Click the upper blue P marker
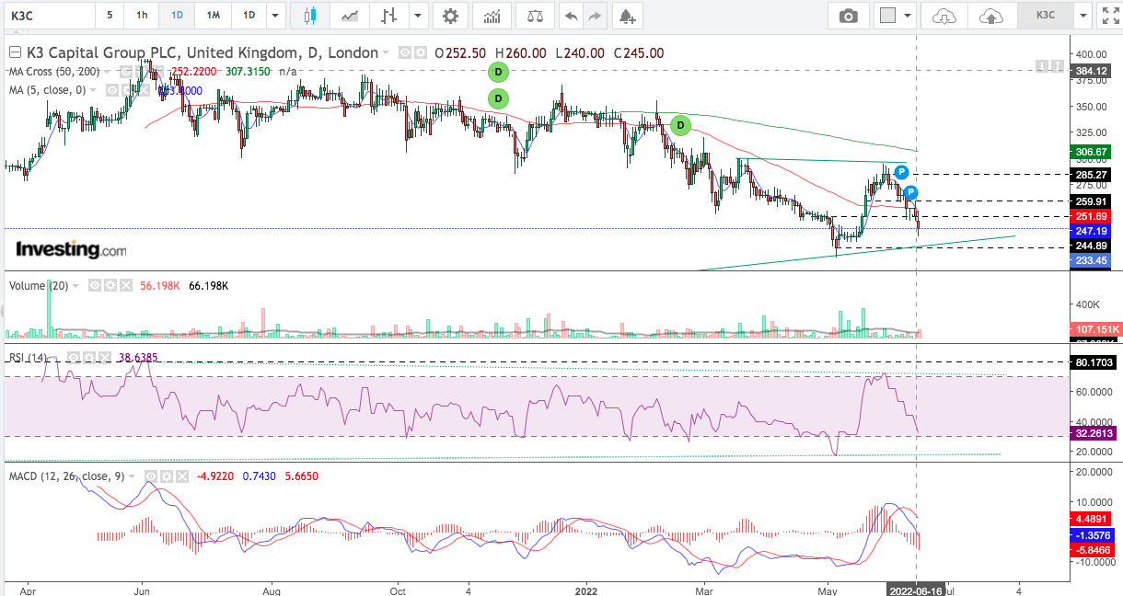 point(902,172)
